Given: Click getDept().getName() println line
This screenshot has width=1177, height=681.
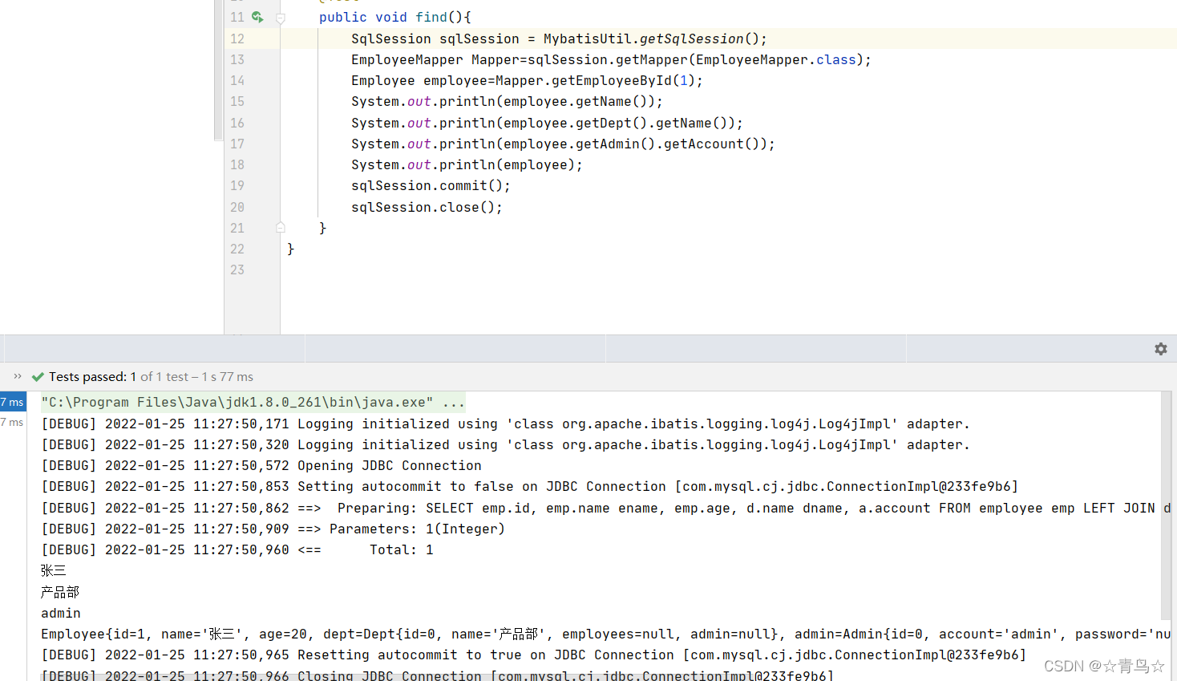Looking at the screenshot, I should [x=547, y=123].
